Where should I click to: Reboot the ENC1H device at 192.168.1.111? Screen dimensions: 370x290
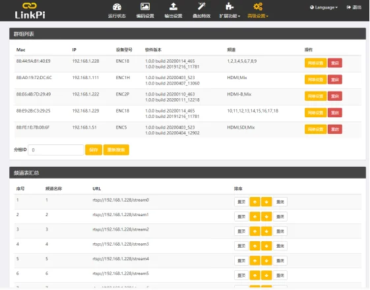tap(335, 80)
